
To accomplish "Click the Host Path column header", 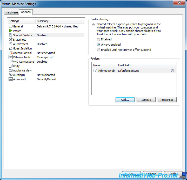I will (x=142, y=65).
